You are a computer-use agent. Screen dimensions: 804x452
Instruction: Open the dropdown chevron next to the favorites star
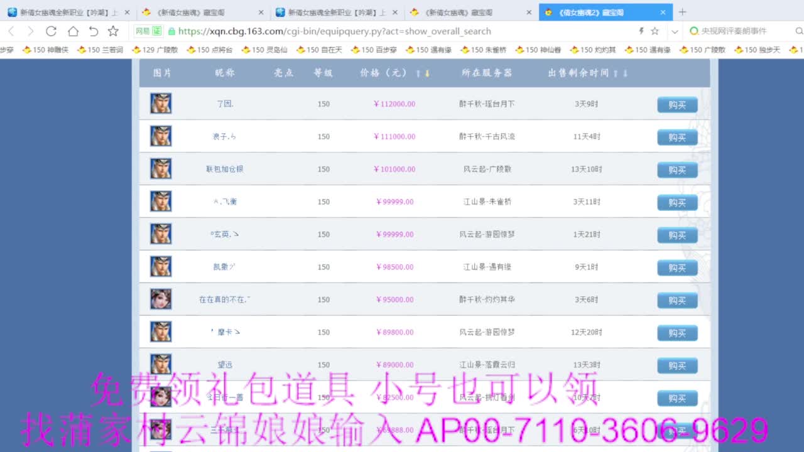pos(675,31)
